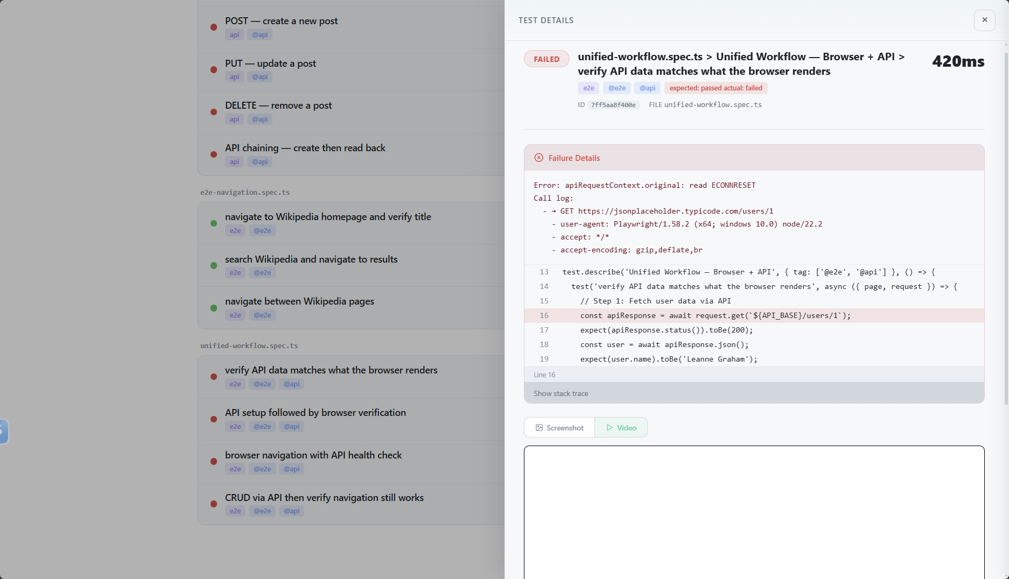Click red failure dot beside 'API chaining — create then read back'
The width and height of the screenshot is (1009, 579).
214,154
